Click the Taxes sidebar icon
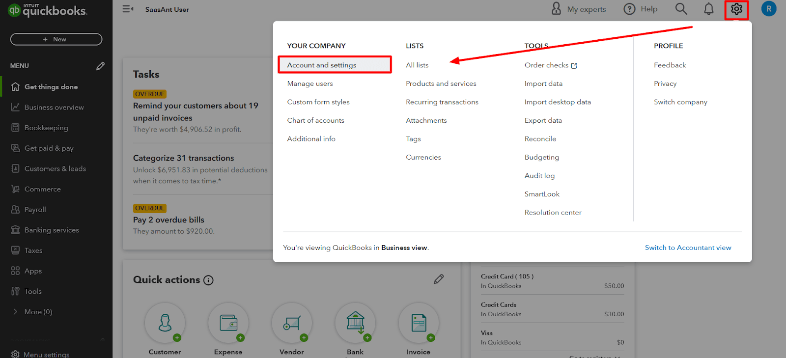The image size is (786, 358). [x=15, y=250]
